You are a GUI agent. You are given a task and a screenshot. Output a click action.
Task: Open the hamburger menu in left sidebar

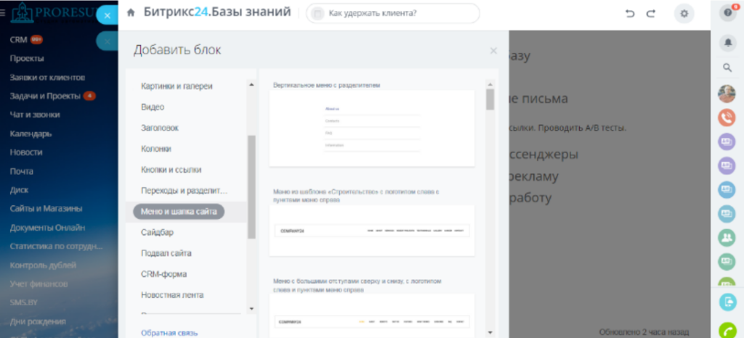(3, 13)
